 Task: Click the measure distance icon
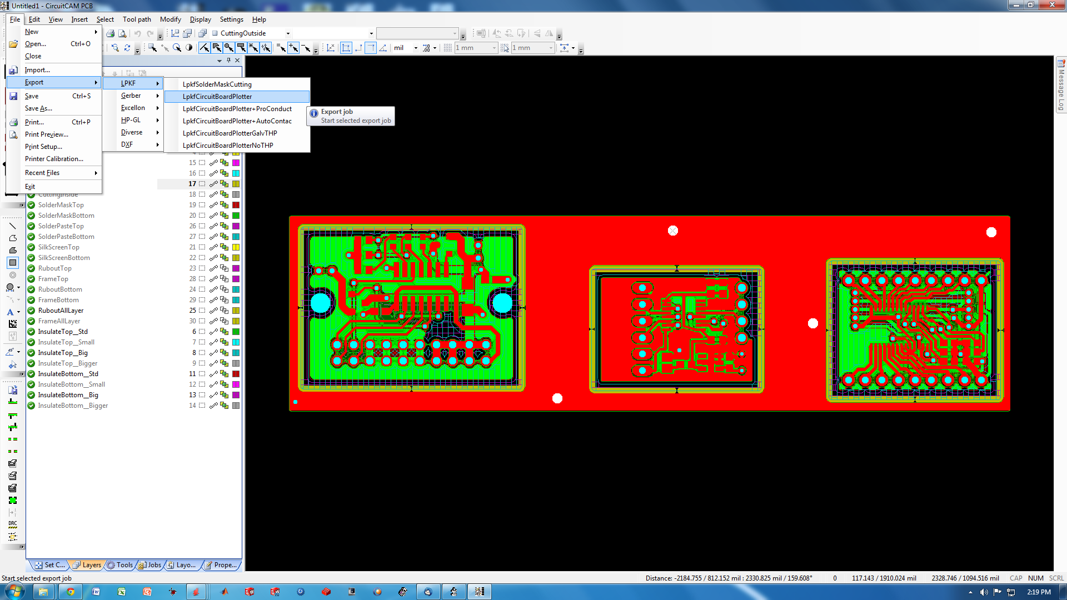coord(331,48)
